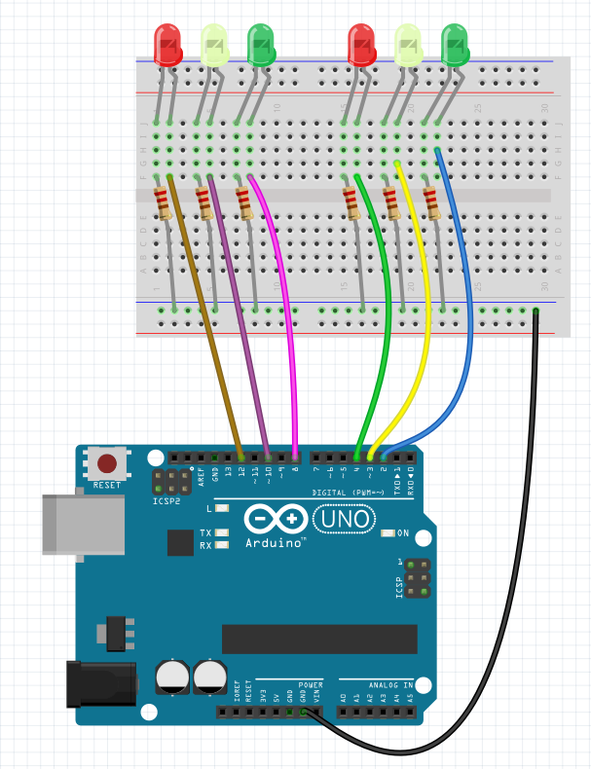
Task: Select the leftmost red LED
Action: [168, 44]
